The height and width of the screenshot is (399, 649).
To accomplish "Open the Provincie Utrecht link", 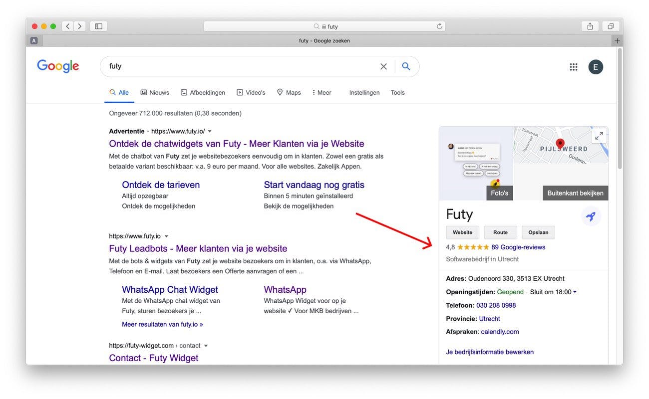I will pyautogui.click(x=489, y=319).
